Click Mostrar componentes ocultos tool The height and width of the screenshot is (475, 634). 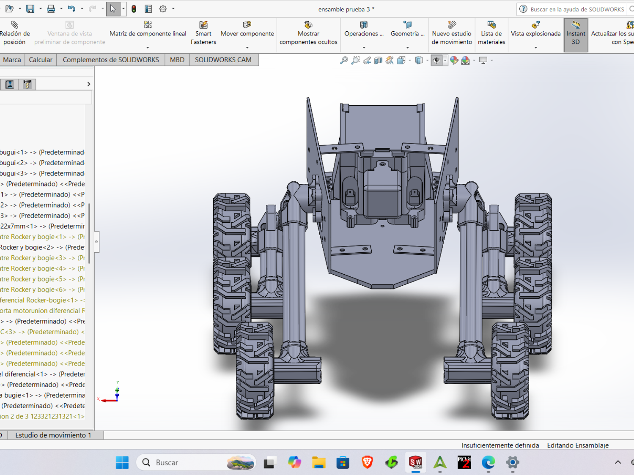pyautogui.click(x=308, y=33)
